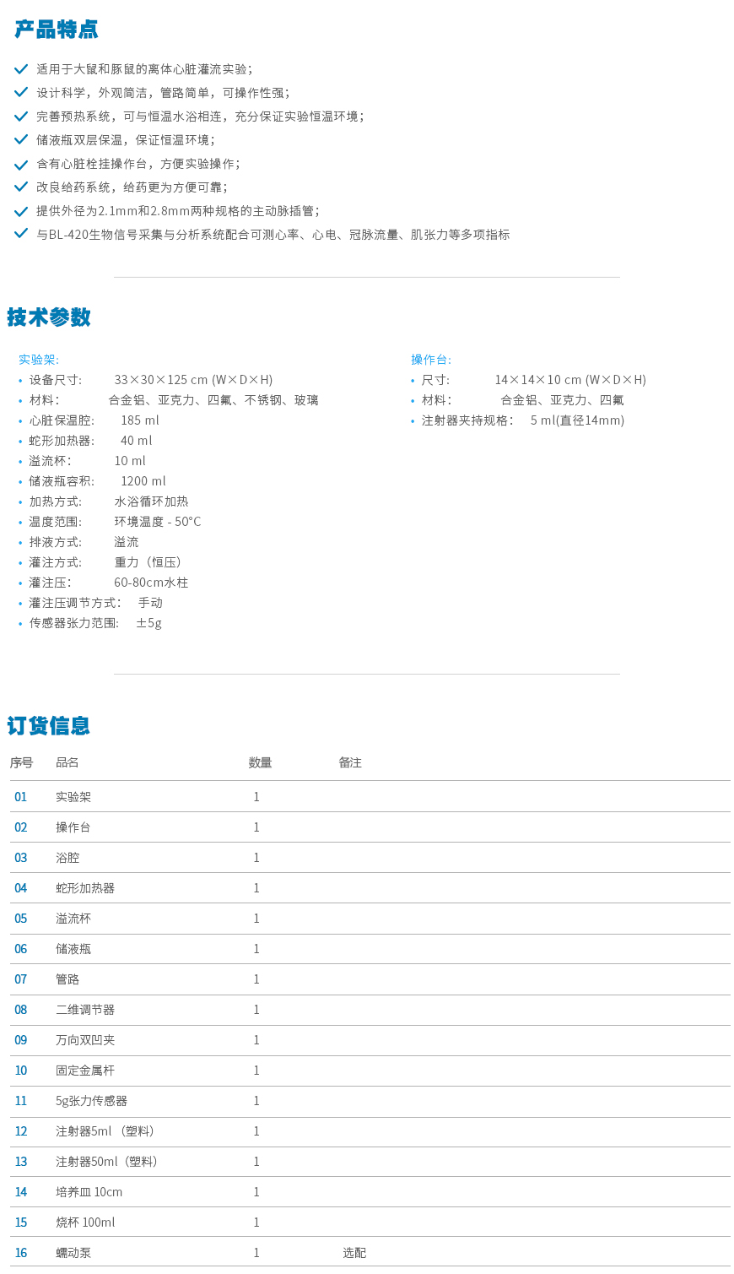The width and height of the screenshot is (734, 1274).
Task: Click checkmark beside 提供外径为2.1mm feature
Action: 21,210
